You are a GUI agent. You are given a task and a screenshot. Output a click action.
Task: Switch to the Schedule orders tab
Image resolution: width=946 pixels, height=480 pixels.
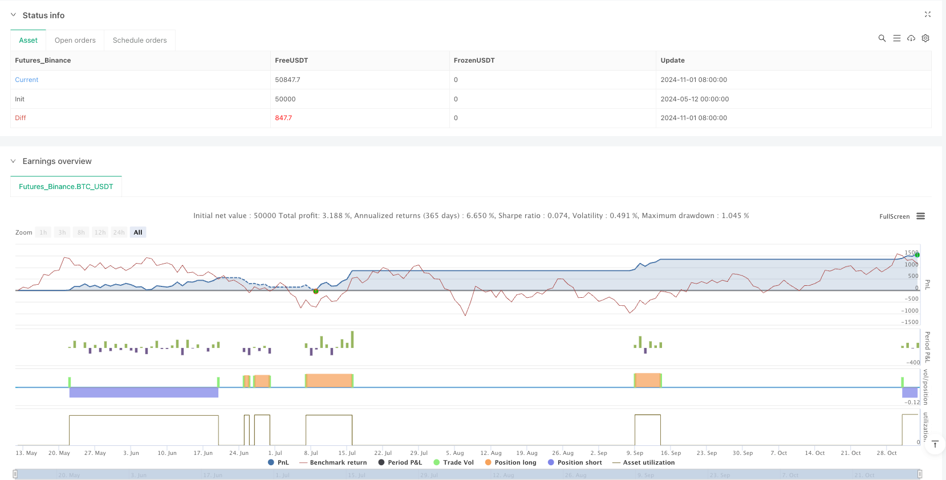140,40
